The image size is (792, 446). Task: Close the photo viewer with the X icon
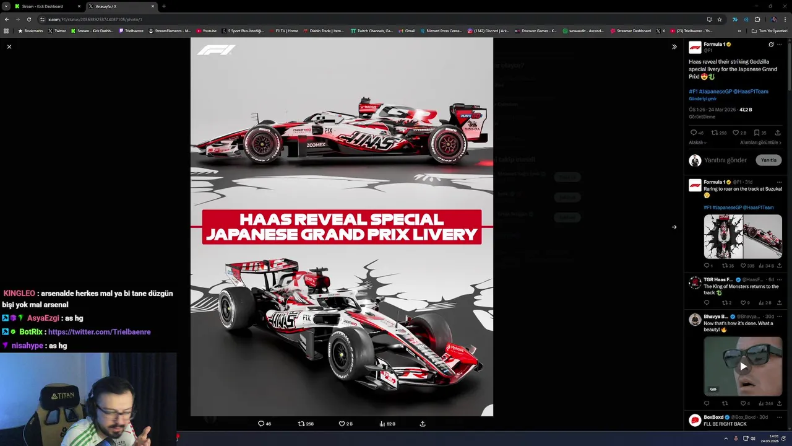tap(9, 46)
